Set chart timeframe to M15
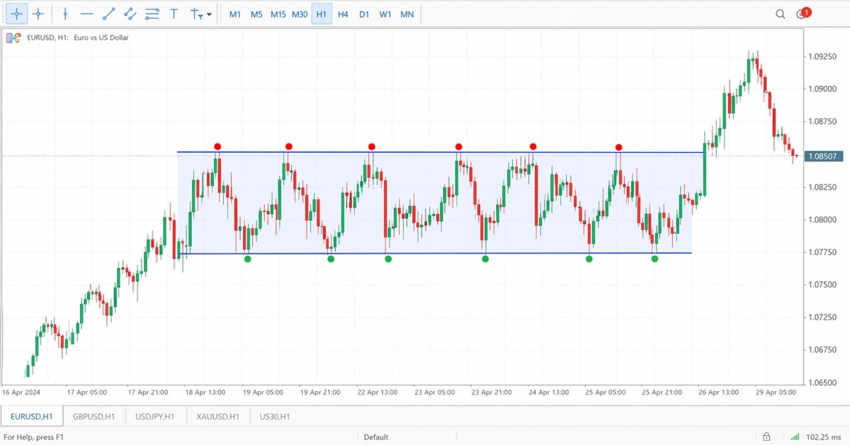The height and width of the screenshot is (445, 850). tap(278, 14)
